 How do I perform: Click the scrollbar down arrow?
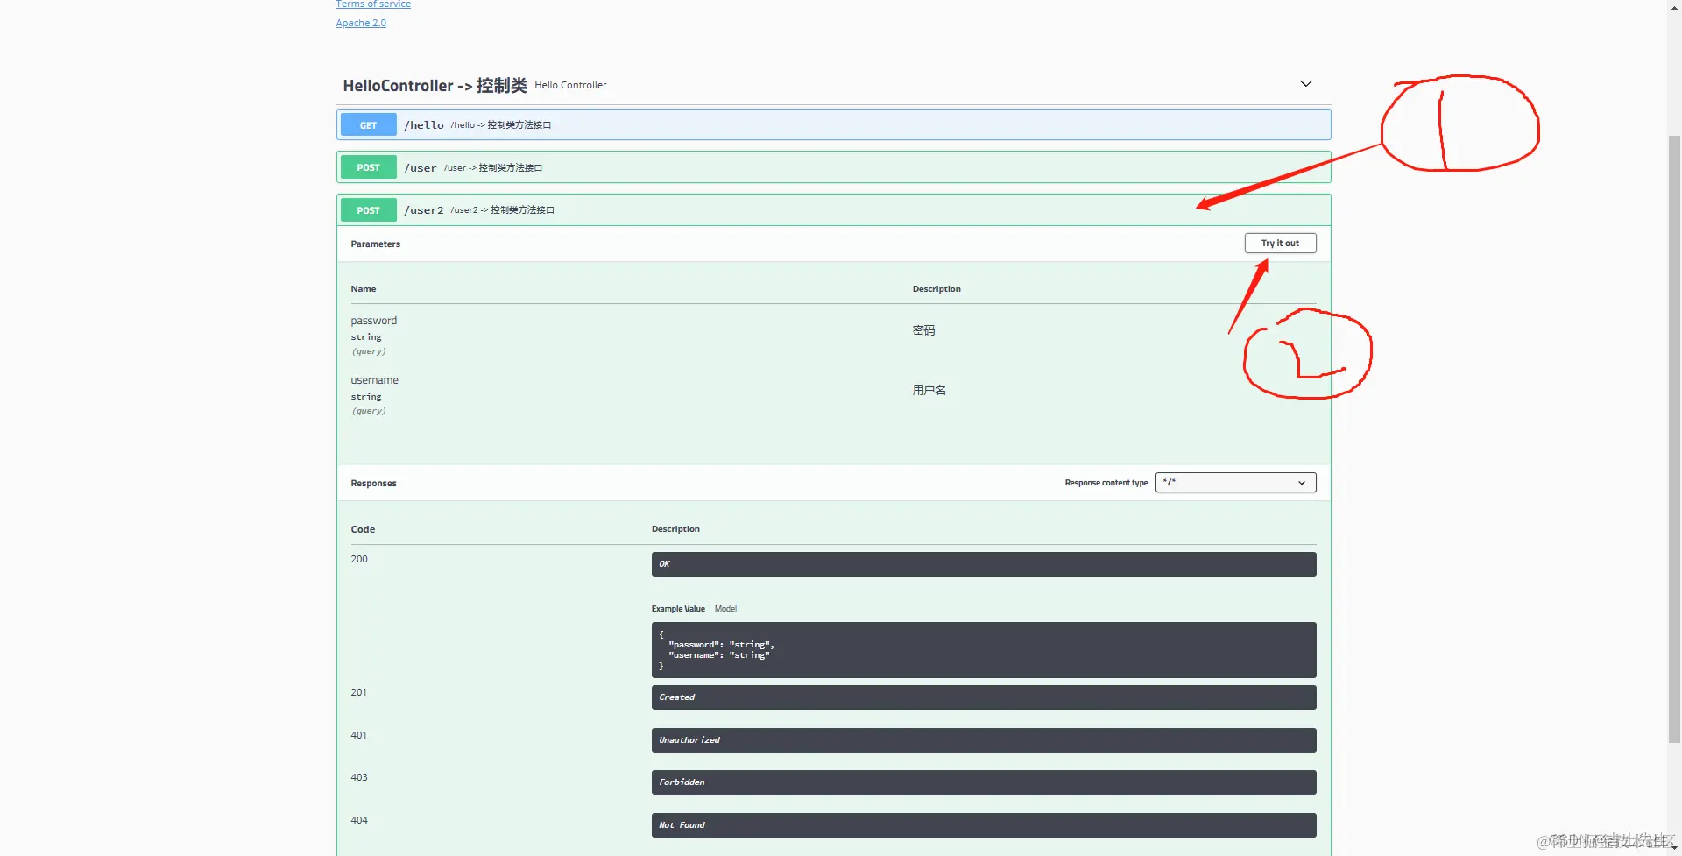pos(1674,849)
